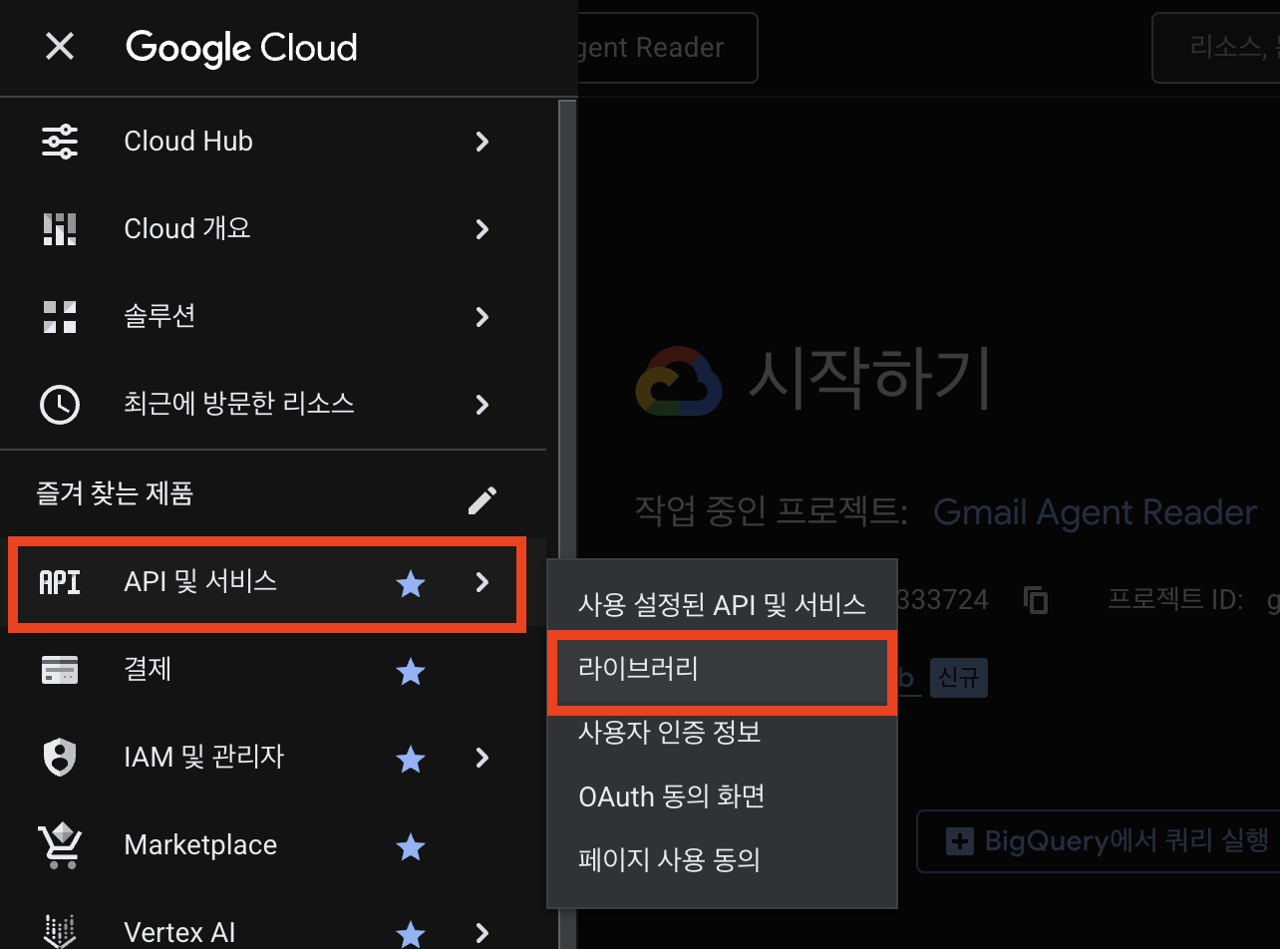Expand the Cloud 개요 submenu chevron

pyautogui.click(x=482, y=229)
